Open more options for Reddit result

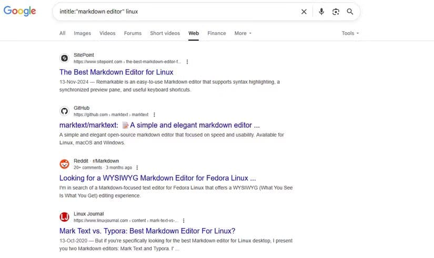(137, 168)
